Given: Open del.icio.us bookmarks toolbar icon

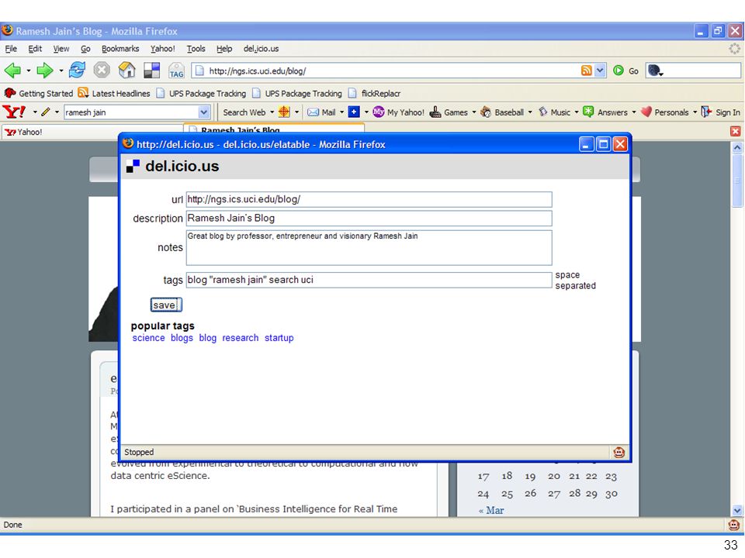Looking at the screenshot, I should 151,71.
